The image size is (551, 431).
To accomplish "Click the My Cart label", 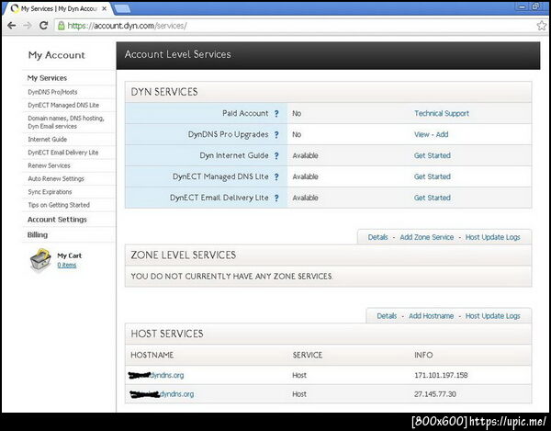I will (69, 255).
